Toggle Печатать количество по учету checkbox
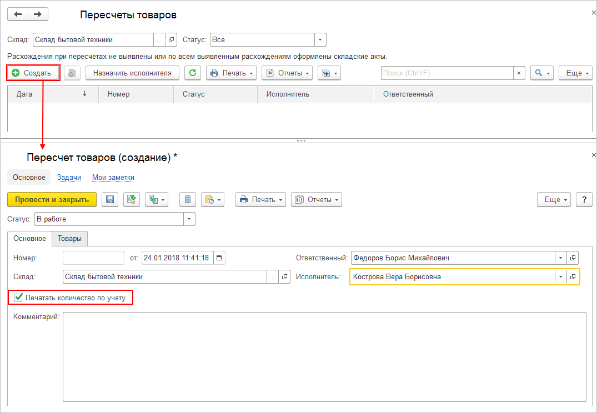 (x=18, y=298)
